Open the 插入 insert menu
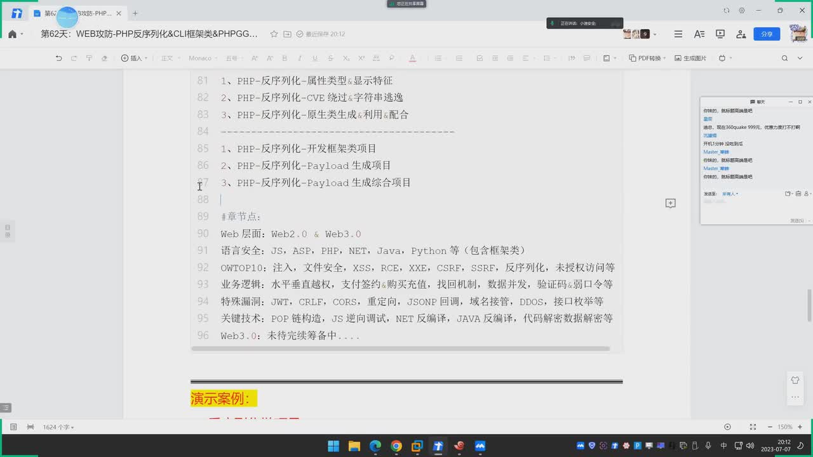The width and height of the screenshot is (813, 457). click(134, 58)
